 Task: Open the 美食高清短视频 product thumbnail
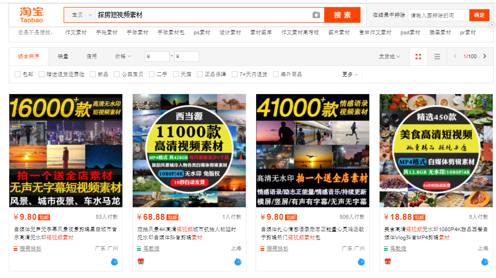click(436, 151)
